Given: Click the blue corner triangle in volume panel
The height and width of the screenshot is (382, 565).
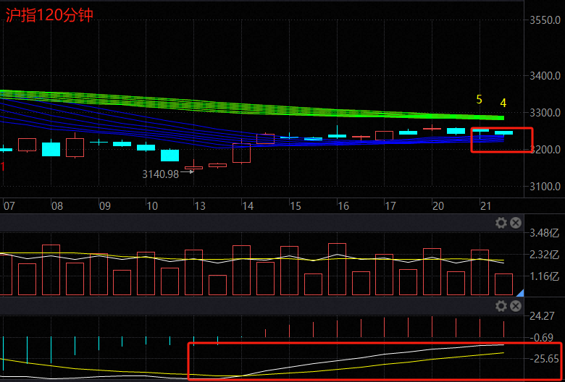Looking at the screenshot, I should pos(521,293).
